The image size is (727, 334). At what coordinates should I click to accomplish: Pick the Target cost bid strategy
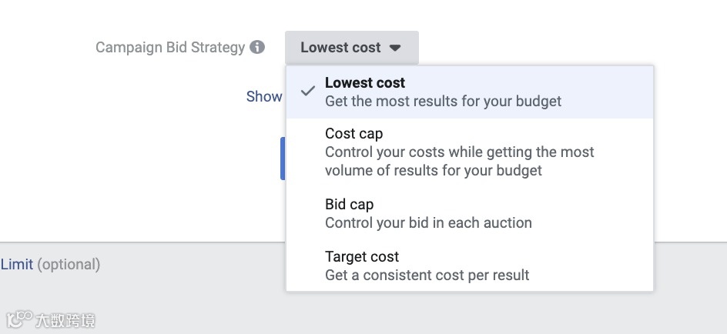coord(362,257)
